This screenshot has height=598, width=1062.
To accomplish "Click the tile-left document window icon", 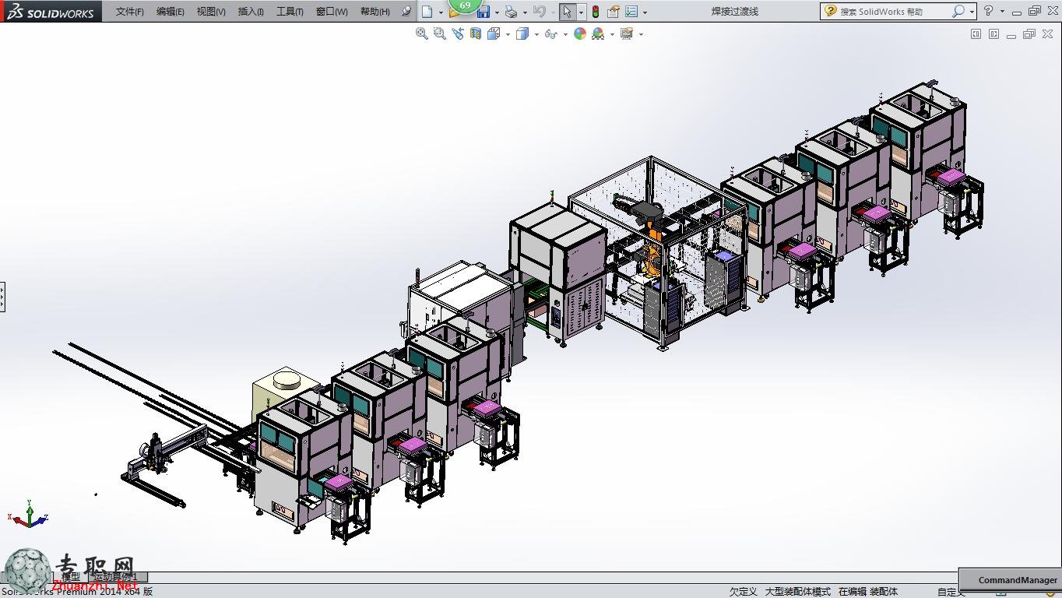I will (x=976, y=33).
